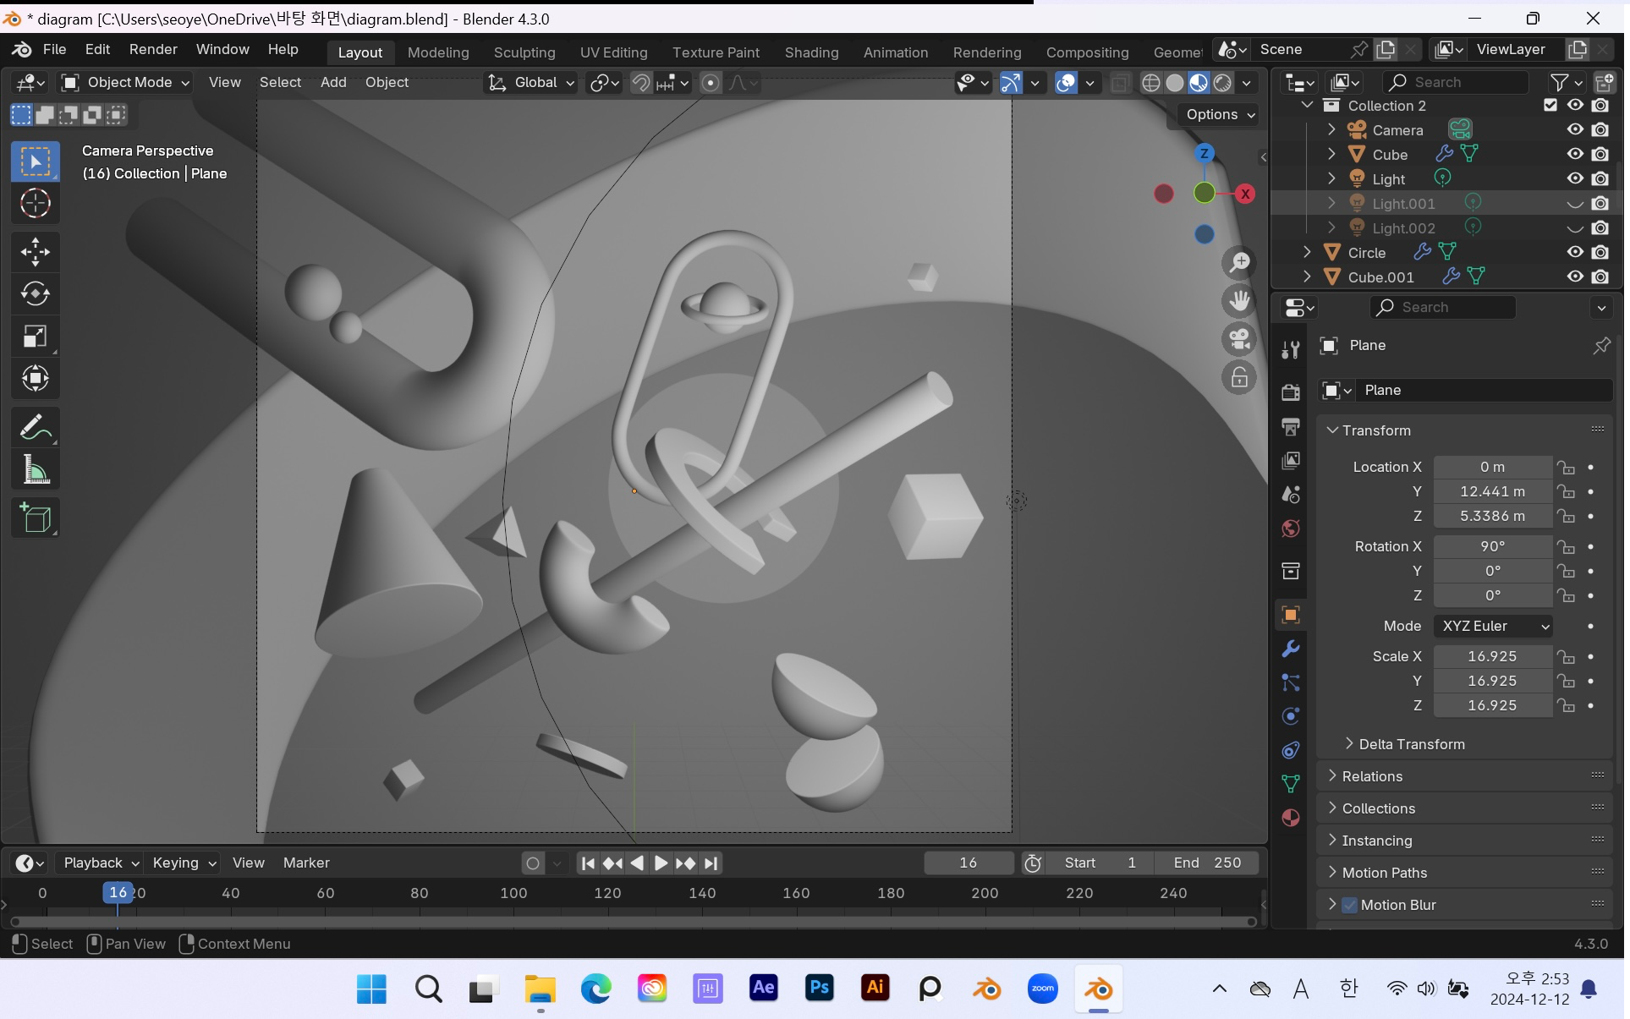Click the Location Y value field
The width and height of the screenshot is (1630, 1019).
pos(1492,491)
